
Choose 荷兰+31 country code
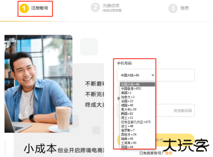137,118
